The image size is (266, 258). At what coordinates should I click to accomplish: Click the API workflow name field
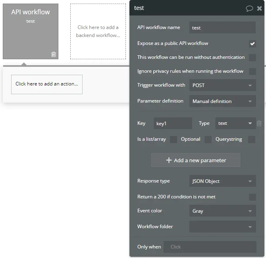(x=222, y=28)
